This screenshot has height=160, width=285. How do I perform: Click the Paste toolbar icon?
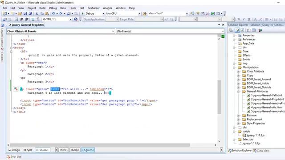(47, 14)
